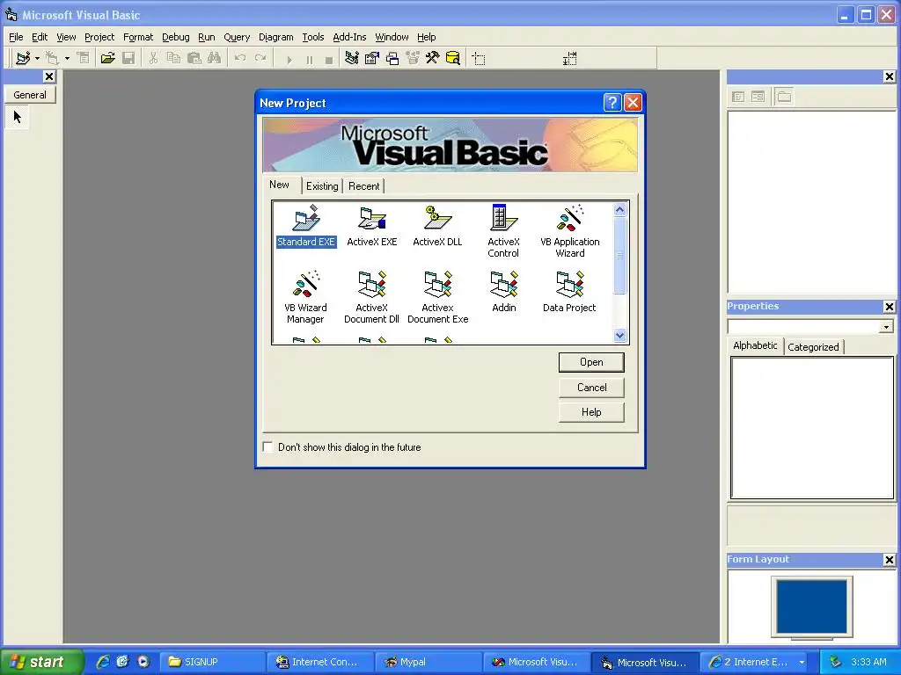This screenshot has height=675, width=901.
Task: Open the Add-Ins menu
Action: tap(349, 37)
